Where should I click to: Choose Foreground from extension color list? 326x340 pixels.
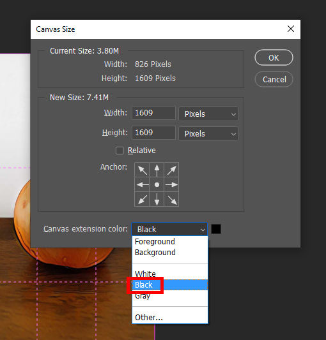170,242
